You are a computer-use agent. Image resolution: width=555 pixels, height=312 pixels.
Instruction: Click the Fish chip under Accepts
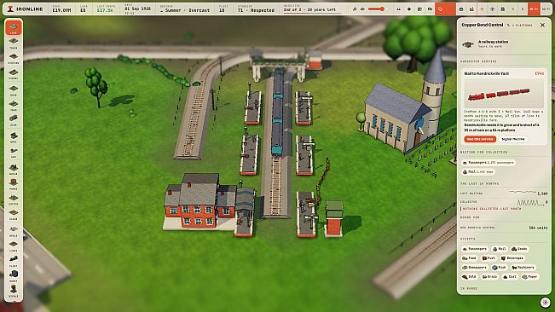[x=500, y=268]
